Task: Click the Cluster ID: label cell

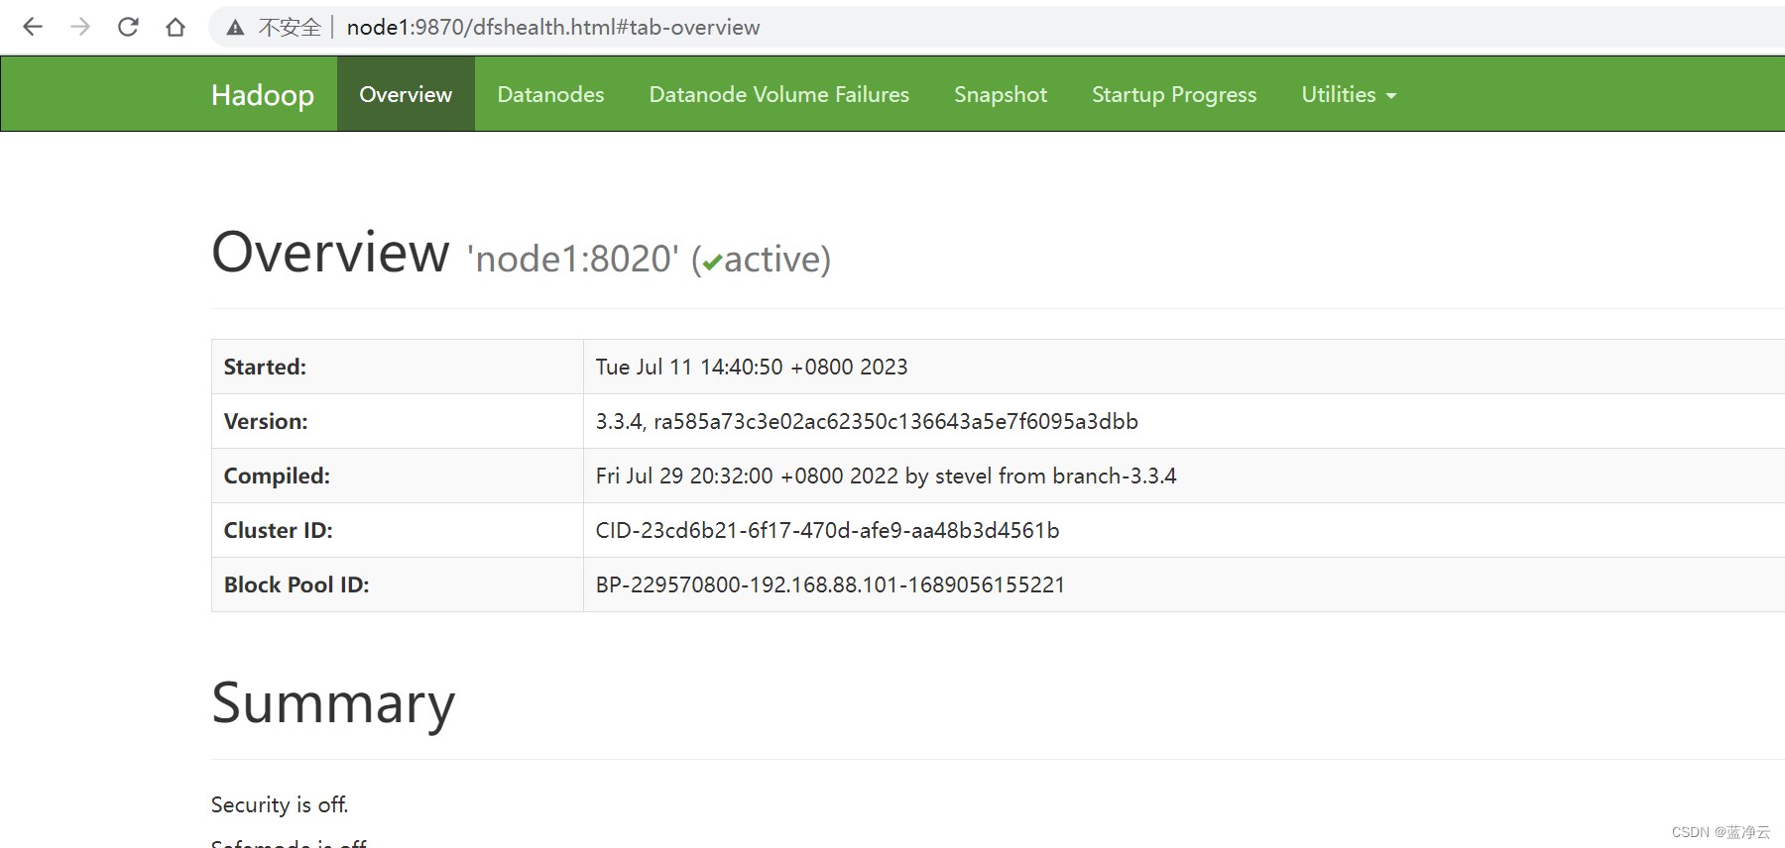Action: (x=398, y=530)
